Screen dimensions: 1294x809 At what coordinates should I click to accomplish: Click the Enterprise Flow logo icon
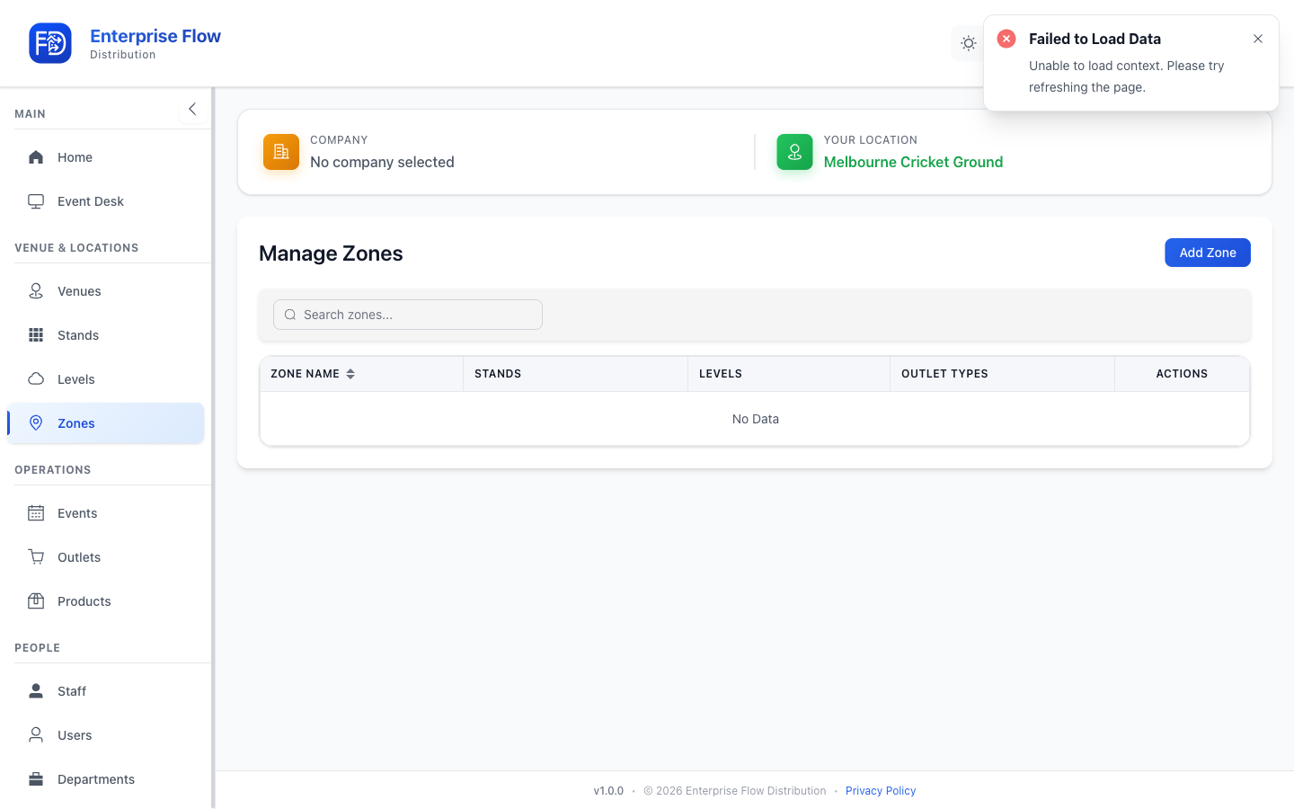(50, 43)
